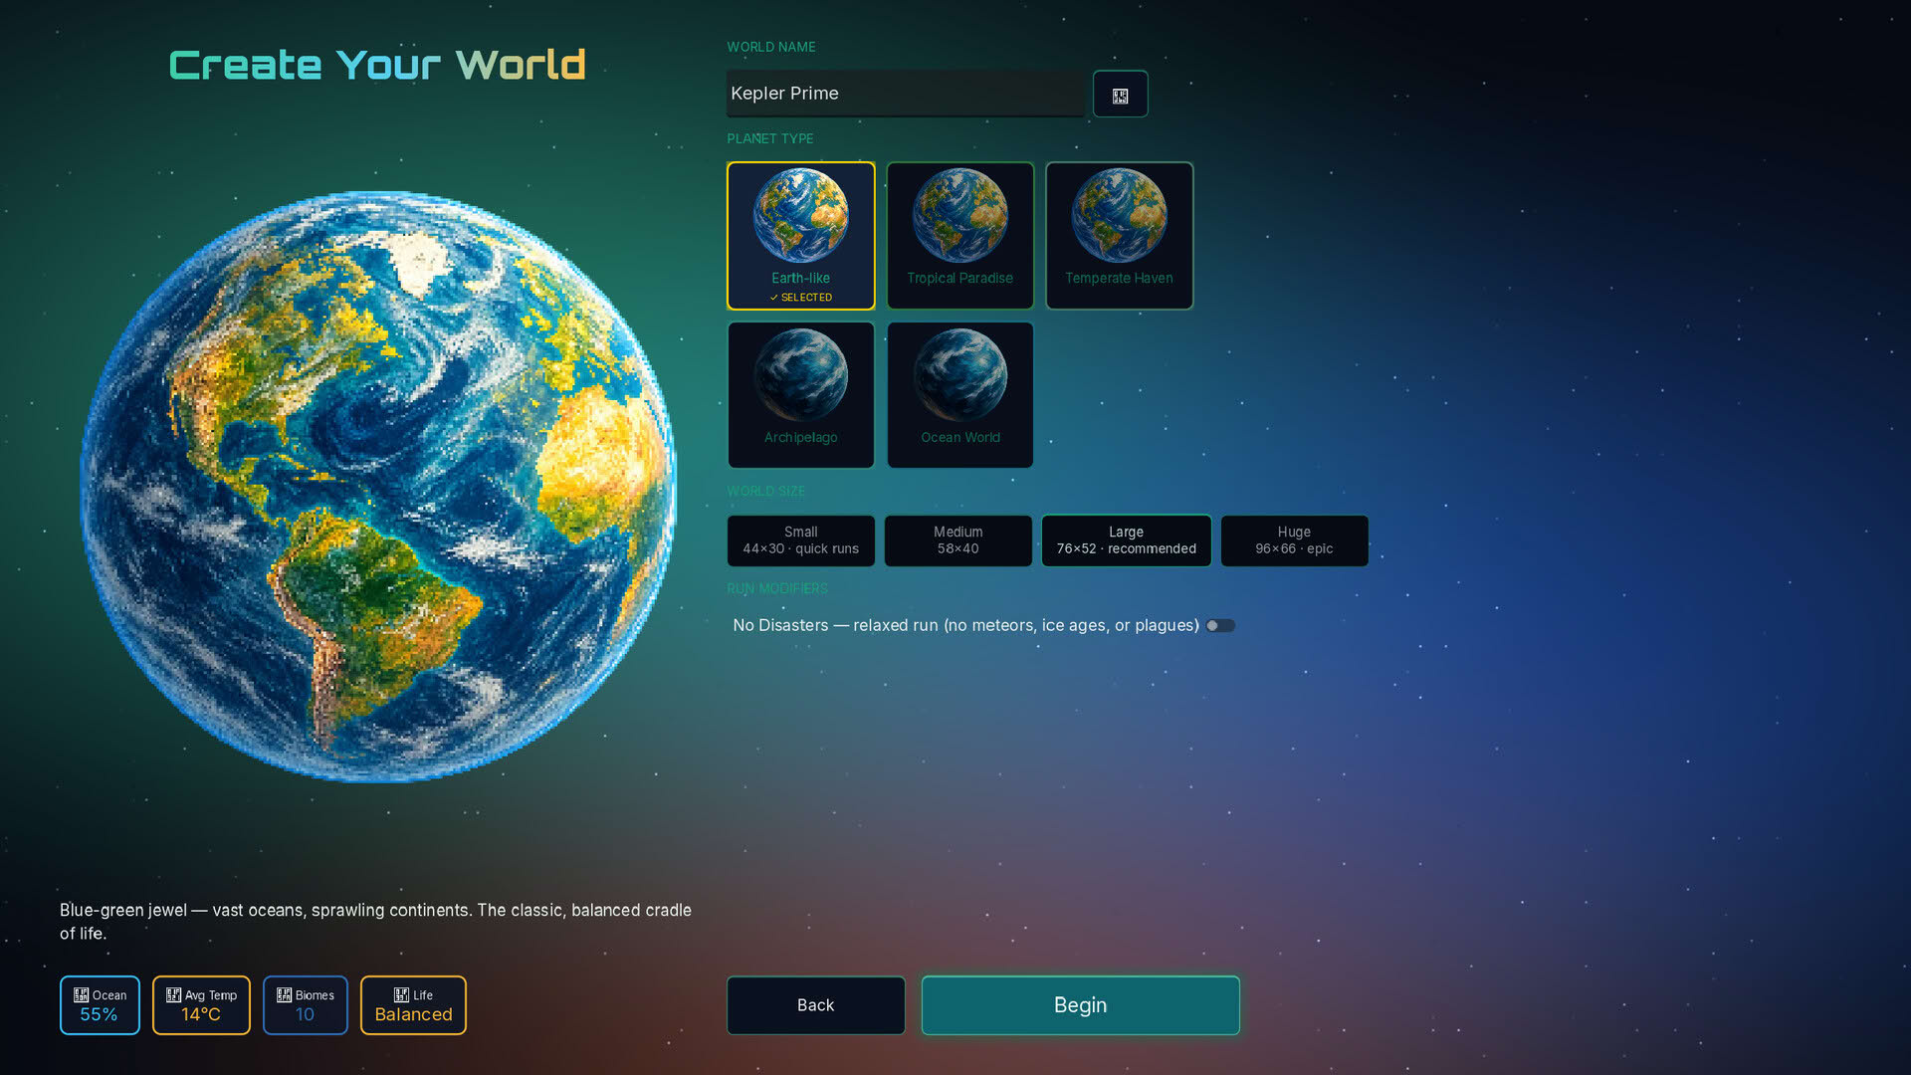Click the Biomes 10 stat chip
Screen dimensions: 1911x1075
(305, 1005)
